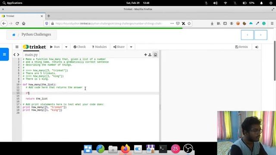Open the Switchboard settings toggle icon in dock

point(138,149)
